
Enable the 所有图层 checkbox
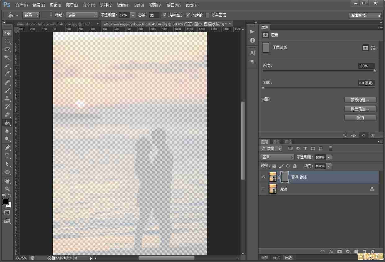(208, 15)
